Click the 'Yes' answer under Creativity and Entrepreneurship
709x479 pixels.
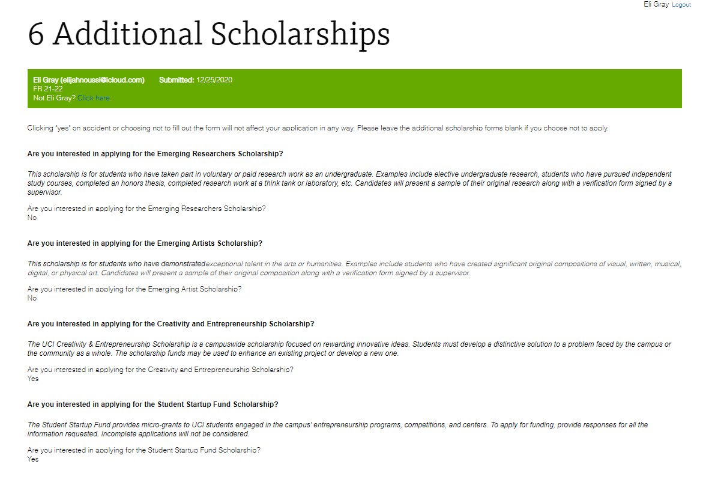pyautogui.click(x=33, y=379)
